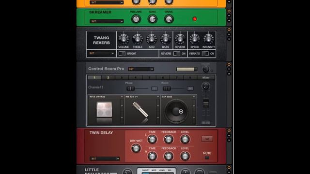Toggle the Reverb On switch
Viewport: 310px width, 174px height.
[x=177, y=54]
